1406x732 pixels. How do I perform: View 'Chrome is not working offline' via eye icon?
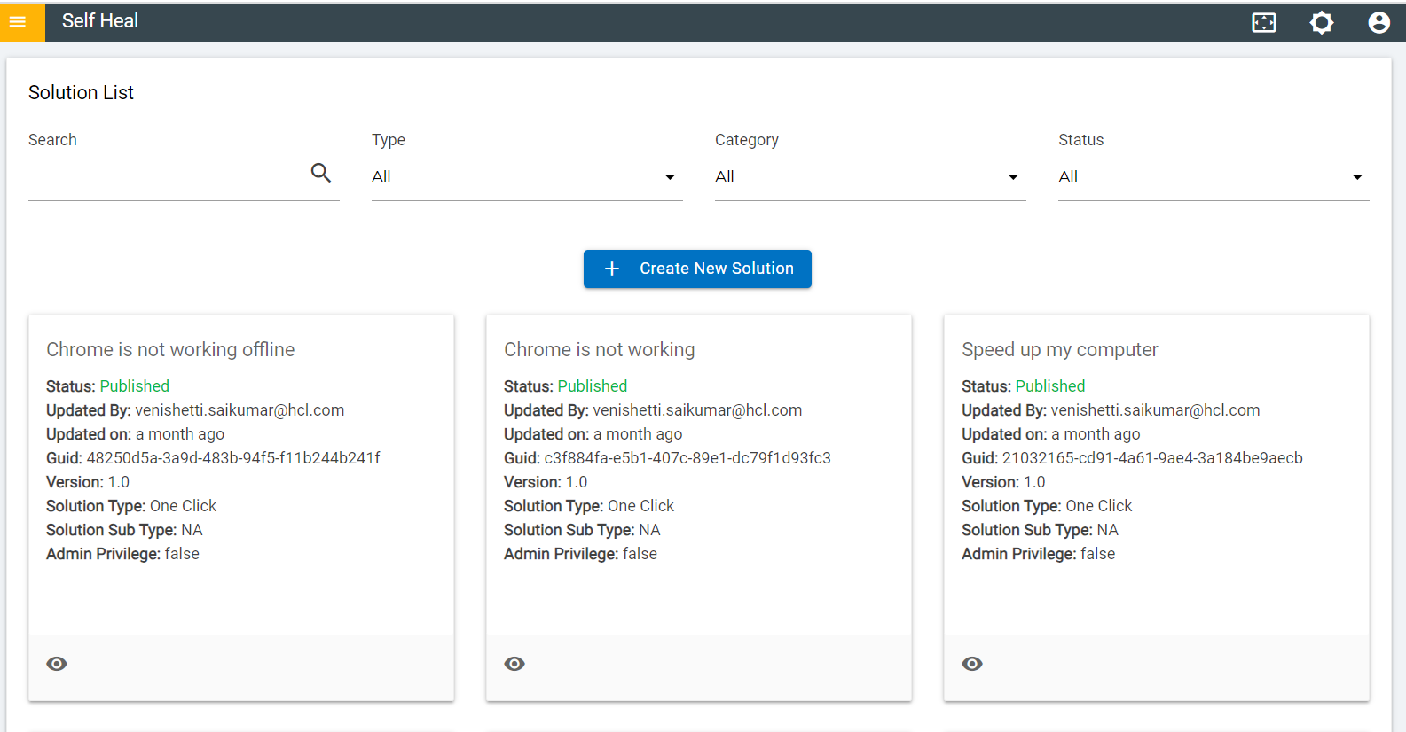(x=57, y=664)
